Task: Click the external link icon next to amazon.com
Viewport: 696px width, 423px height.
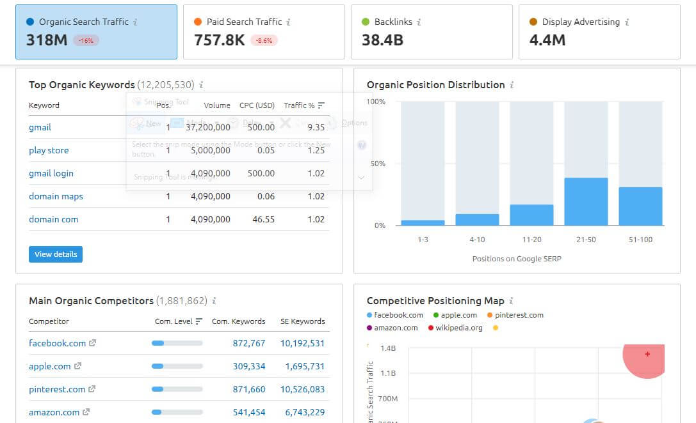Action: 86,412
